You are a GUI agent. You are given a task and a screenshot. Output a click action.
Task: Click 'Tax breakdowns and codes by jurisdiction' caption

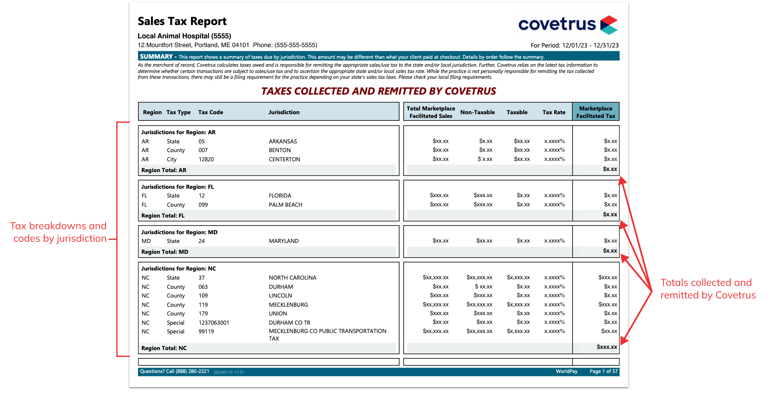[x=58, y=232]
